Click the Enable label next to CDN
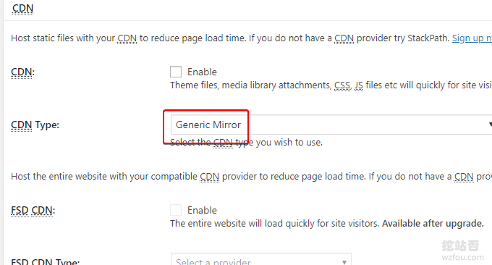492x265 pixels. pyautogui.click(x=202, y=72)
